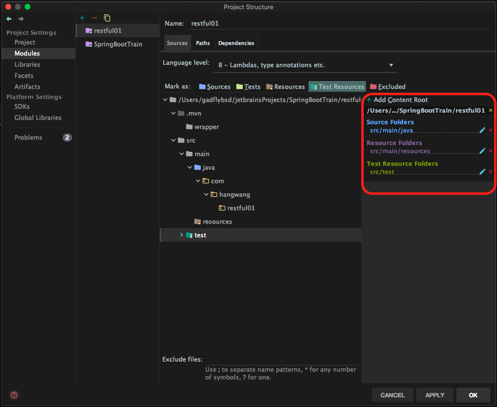Viewport: 497px width, 407px height.
Task: Open the Language level dropdown
Action: tap(304, 65)
